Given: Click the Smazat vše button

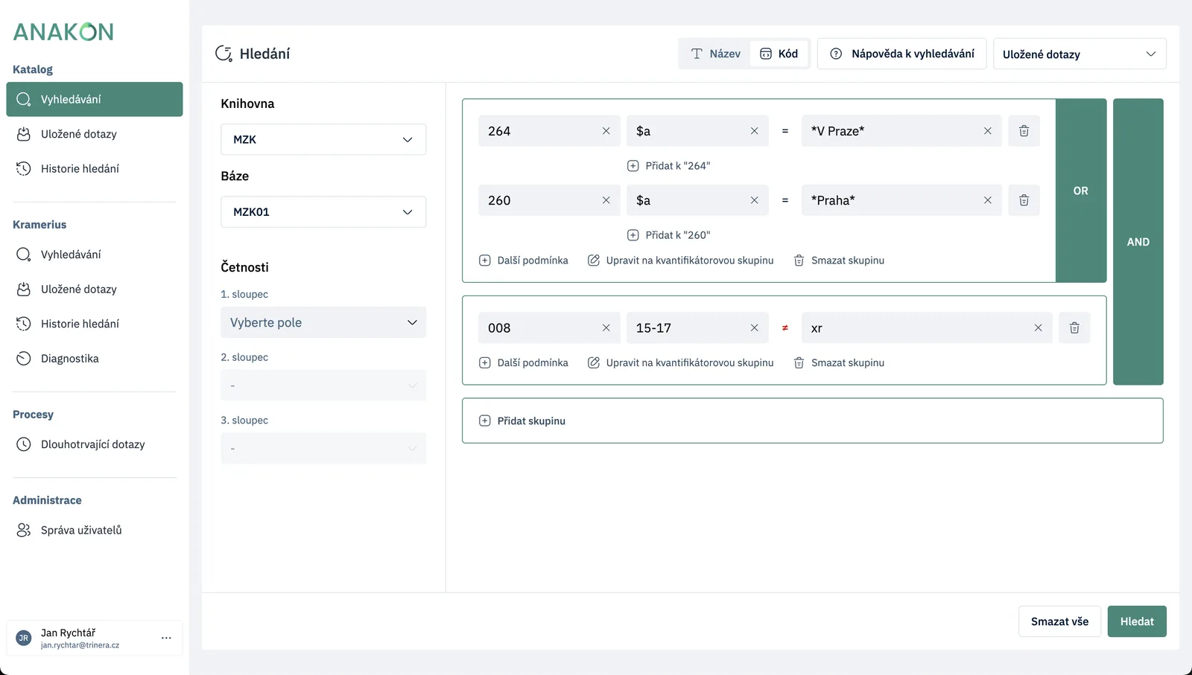Looking at the screenshot, I should (1059, 621).
